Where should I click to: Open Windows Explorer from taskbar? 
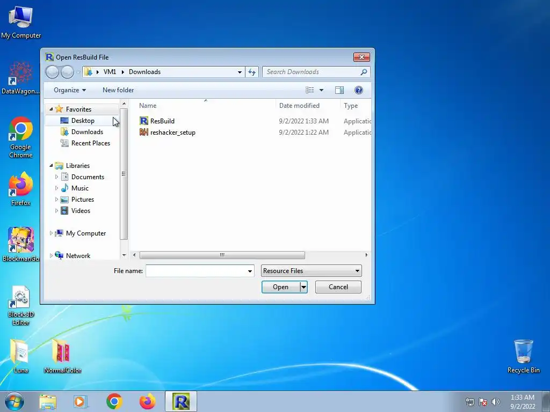pyautogui.click(x=48, y=401)
